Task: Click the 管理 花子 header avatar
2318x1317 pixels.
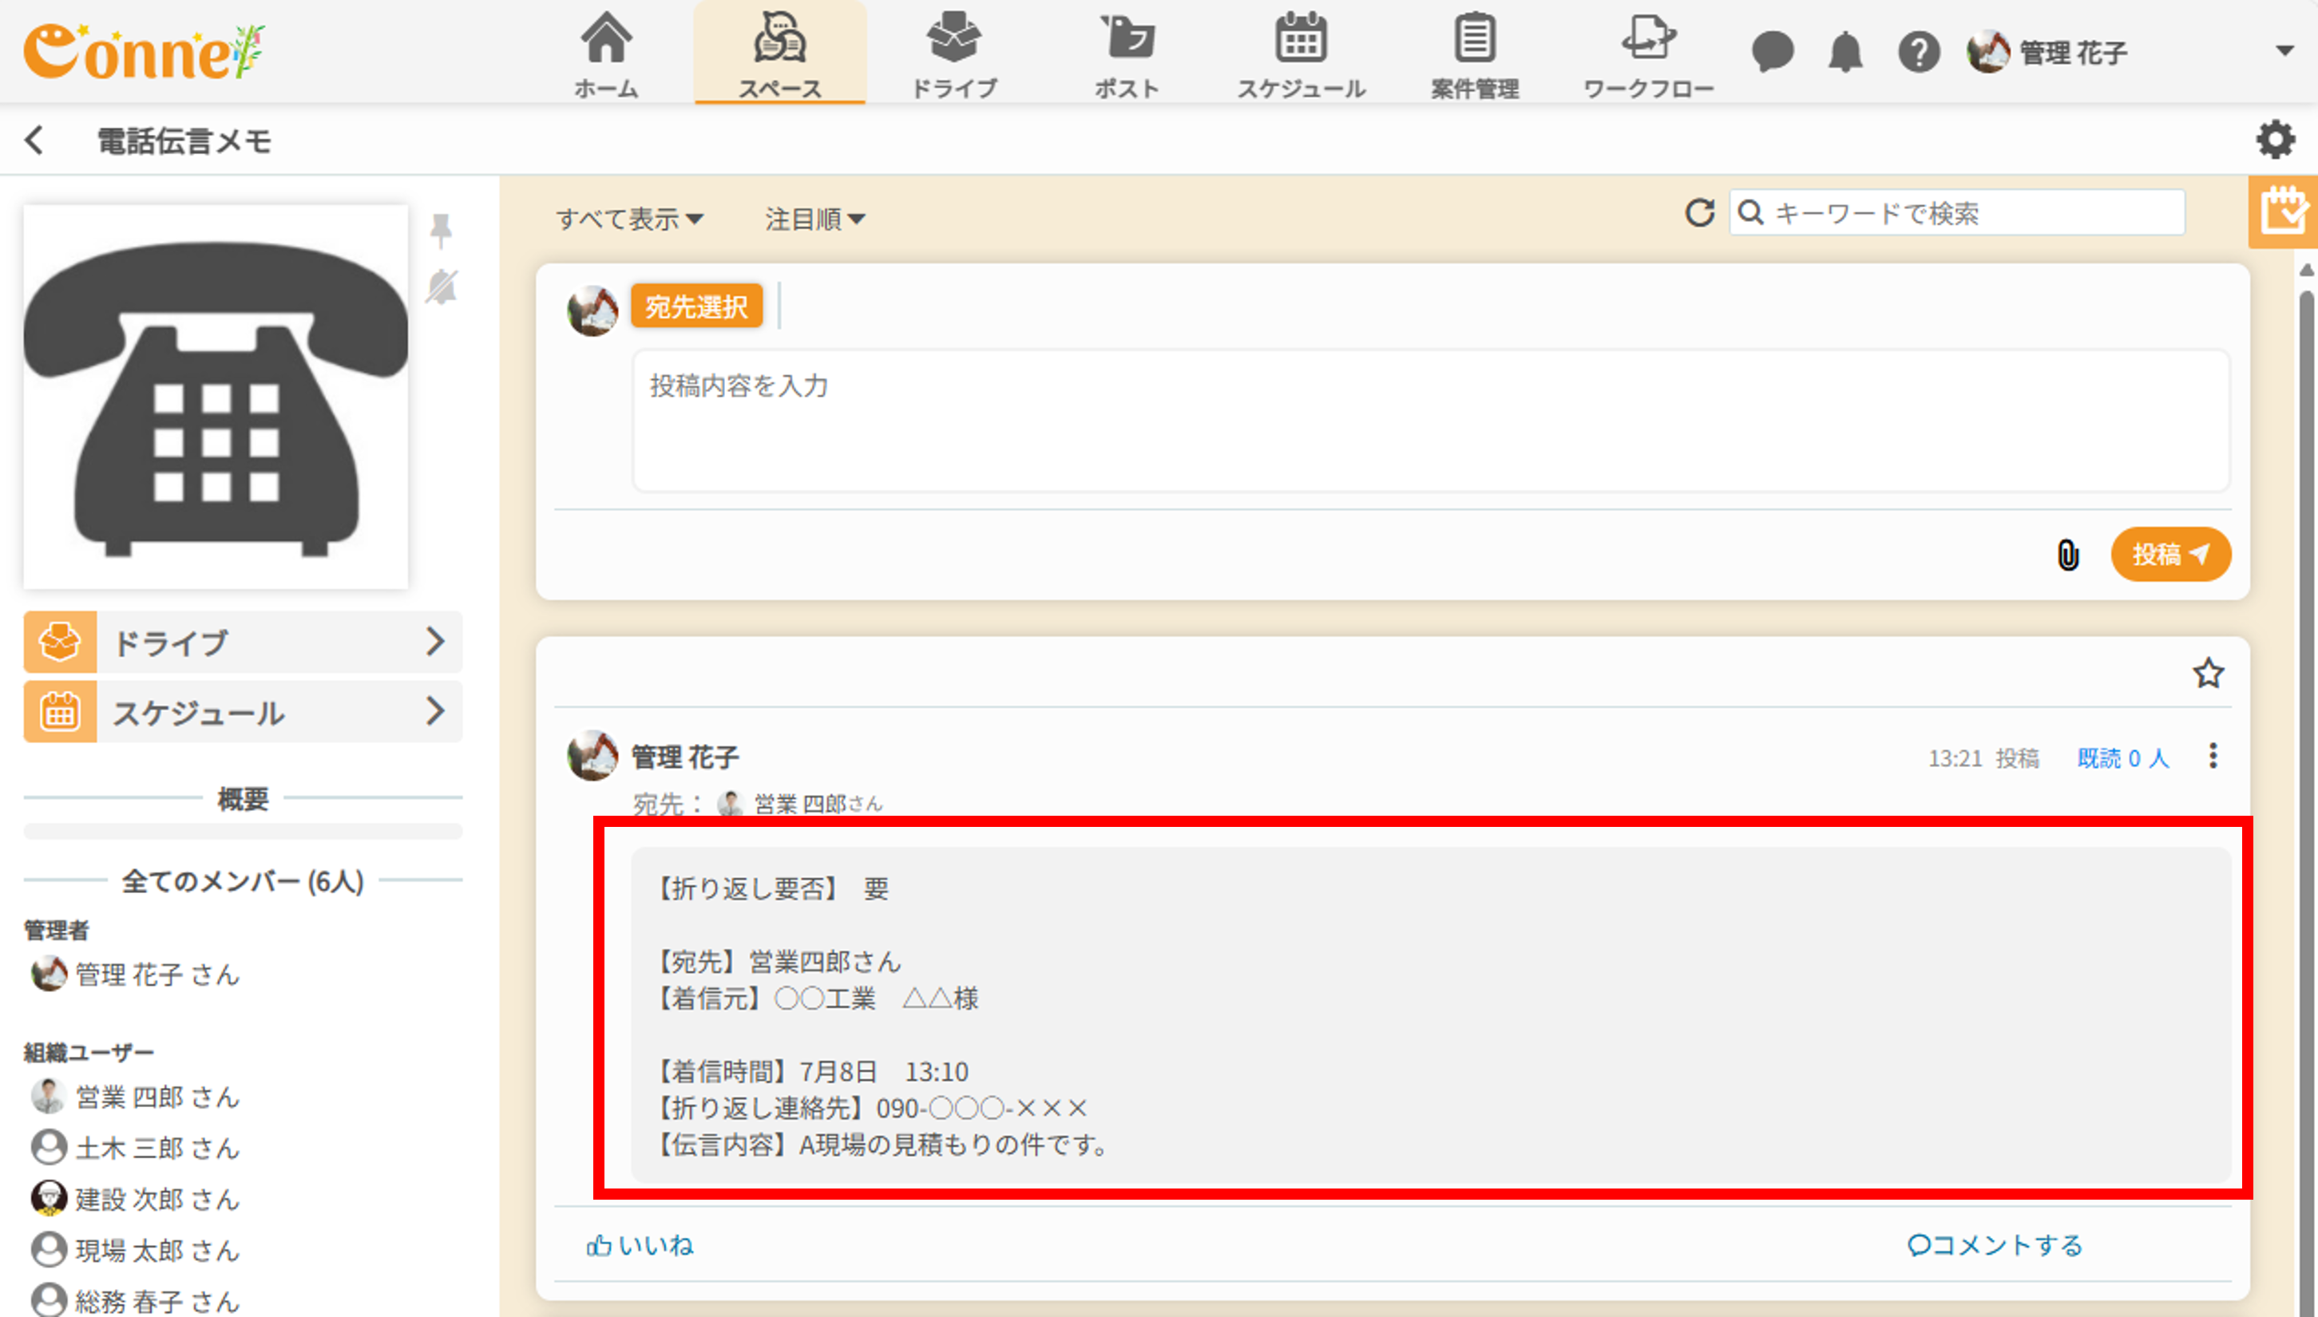Action: pos(1987,52)
